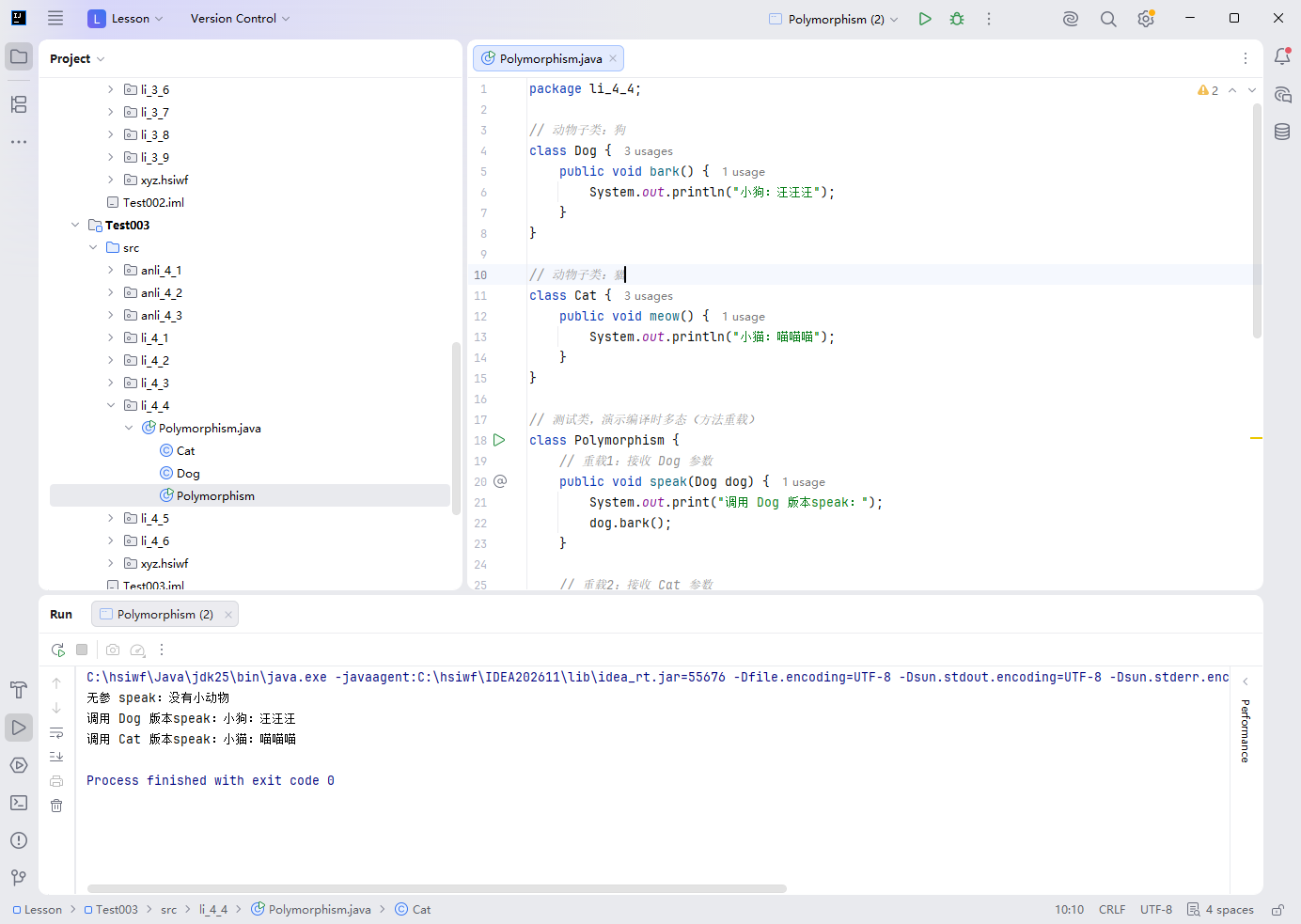This screenshot has width=1301, height=924.
Task: Change CRLF line separator
Action: 1112,910
